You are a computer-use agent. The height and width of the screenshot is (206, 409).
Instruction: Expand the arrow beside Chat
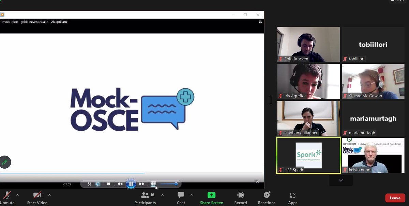[x=192, y=195]
